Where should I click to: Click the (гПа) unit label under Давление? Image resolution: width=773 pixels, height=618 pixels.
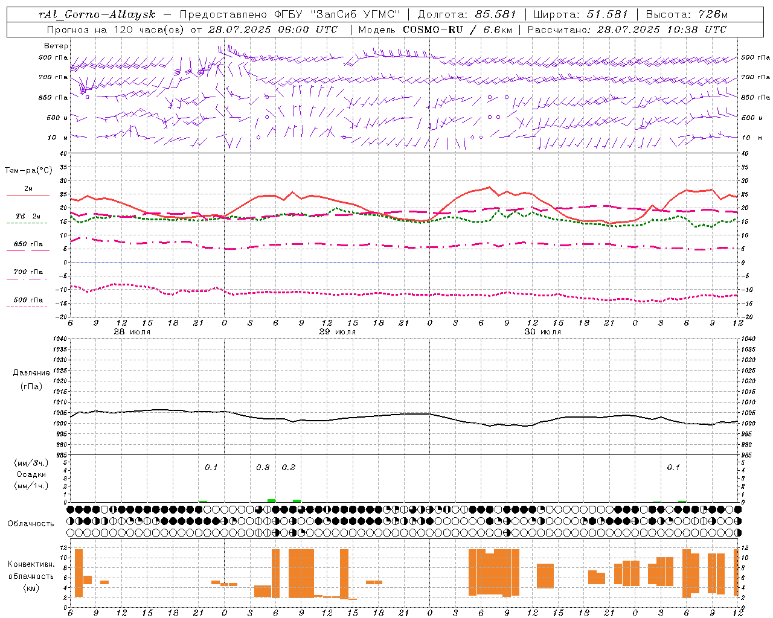[x=31, y=386]
